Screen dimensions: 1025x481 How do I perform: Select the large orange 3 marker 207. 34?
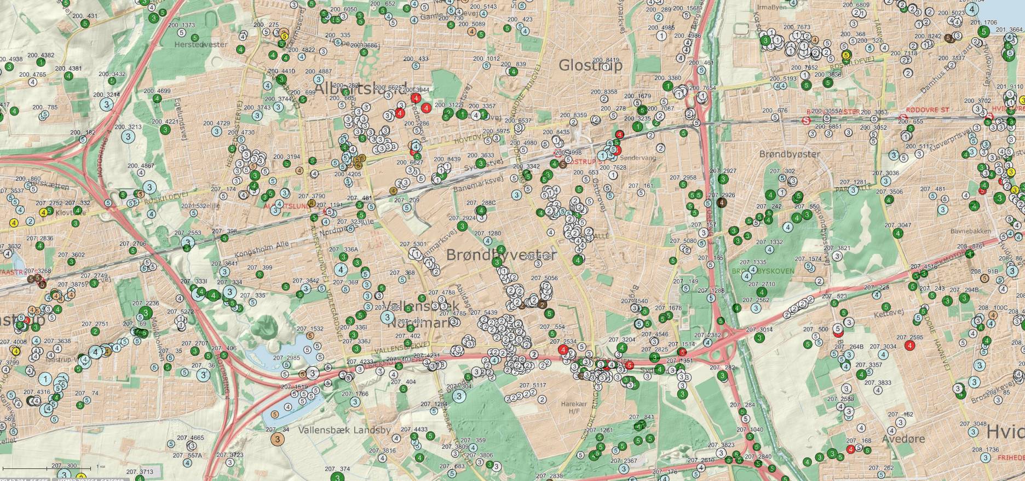coord(278,438)
